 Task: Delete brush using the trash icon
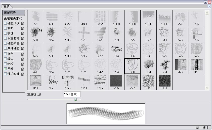[204, 127]
